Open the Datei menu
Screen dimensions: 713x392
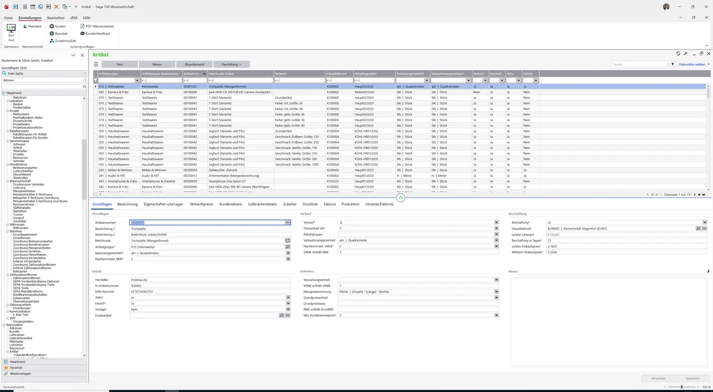8,18
